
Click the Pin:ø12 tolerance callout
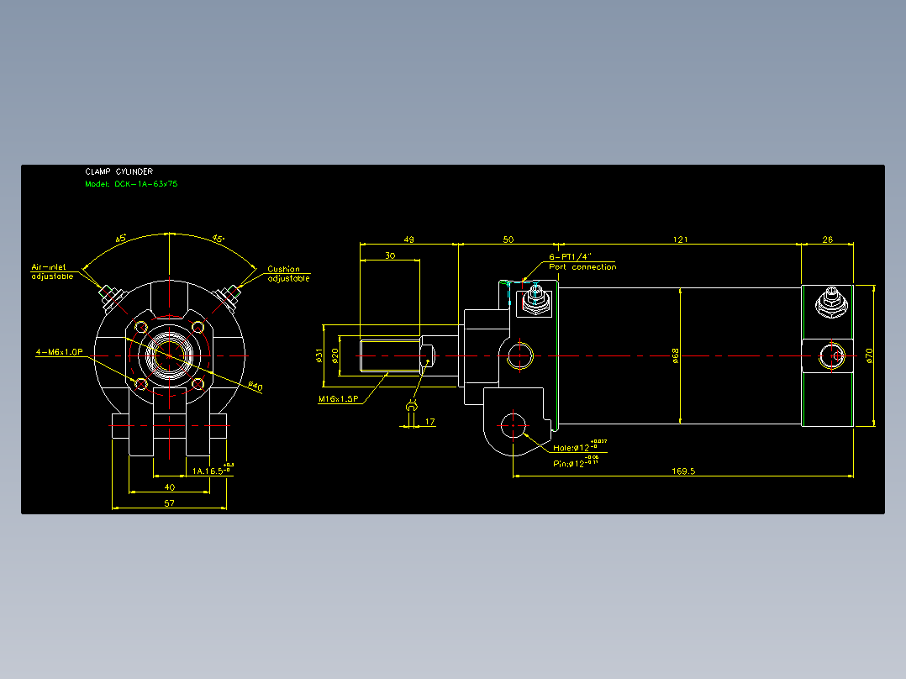[576, 461]
